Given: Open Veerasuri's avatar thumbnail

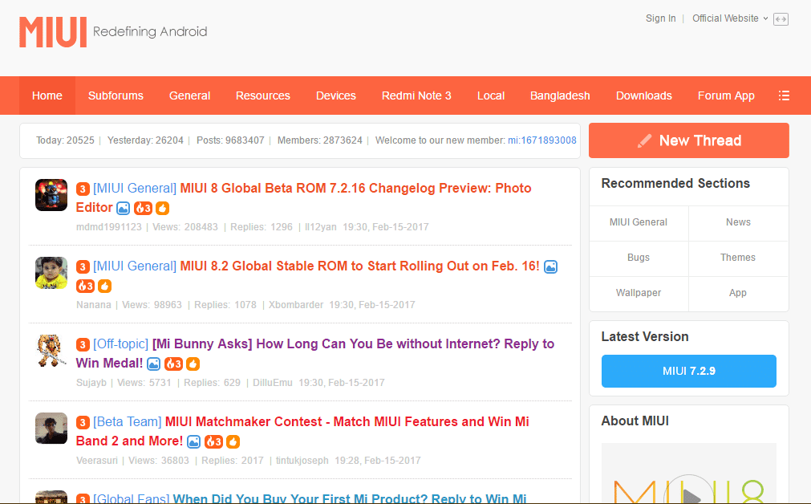Looking at the screenshot, I should (51, 429).
